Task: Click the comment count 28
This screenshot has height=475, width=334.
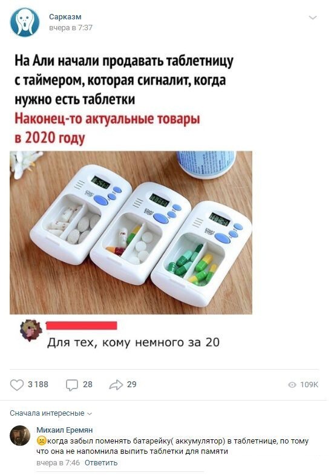Action: point(88,384)
